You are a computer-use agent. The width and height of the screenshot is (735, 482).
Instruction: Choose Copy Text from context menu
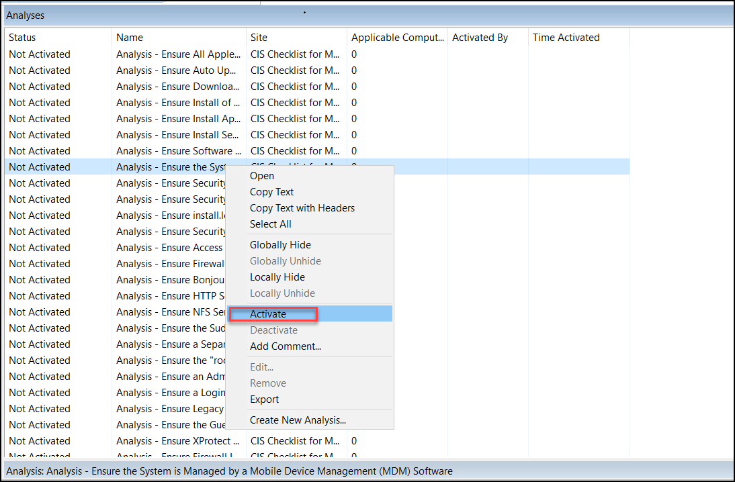pos(271,191)
